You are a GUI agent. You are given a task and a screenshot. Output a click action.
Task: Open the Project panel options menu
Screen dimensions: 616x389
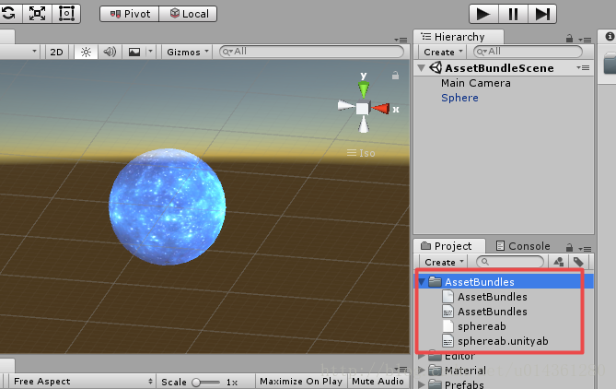coord(585,249)
